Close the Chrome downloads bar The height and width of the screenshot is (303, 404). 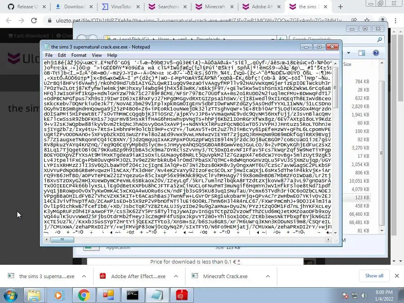[397, 276]
